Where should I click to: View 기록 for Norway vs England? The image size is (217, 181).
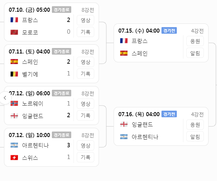click(x=85, y=115)
